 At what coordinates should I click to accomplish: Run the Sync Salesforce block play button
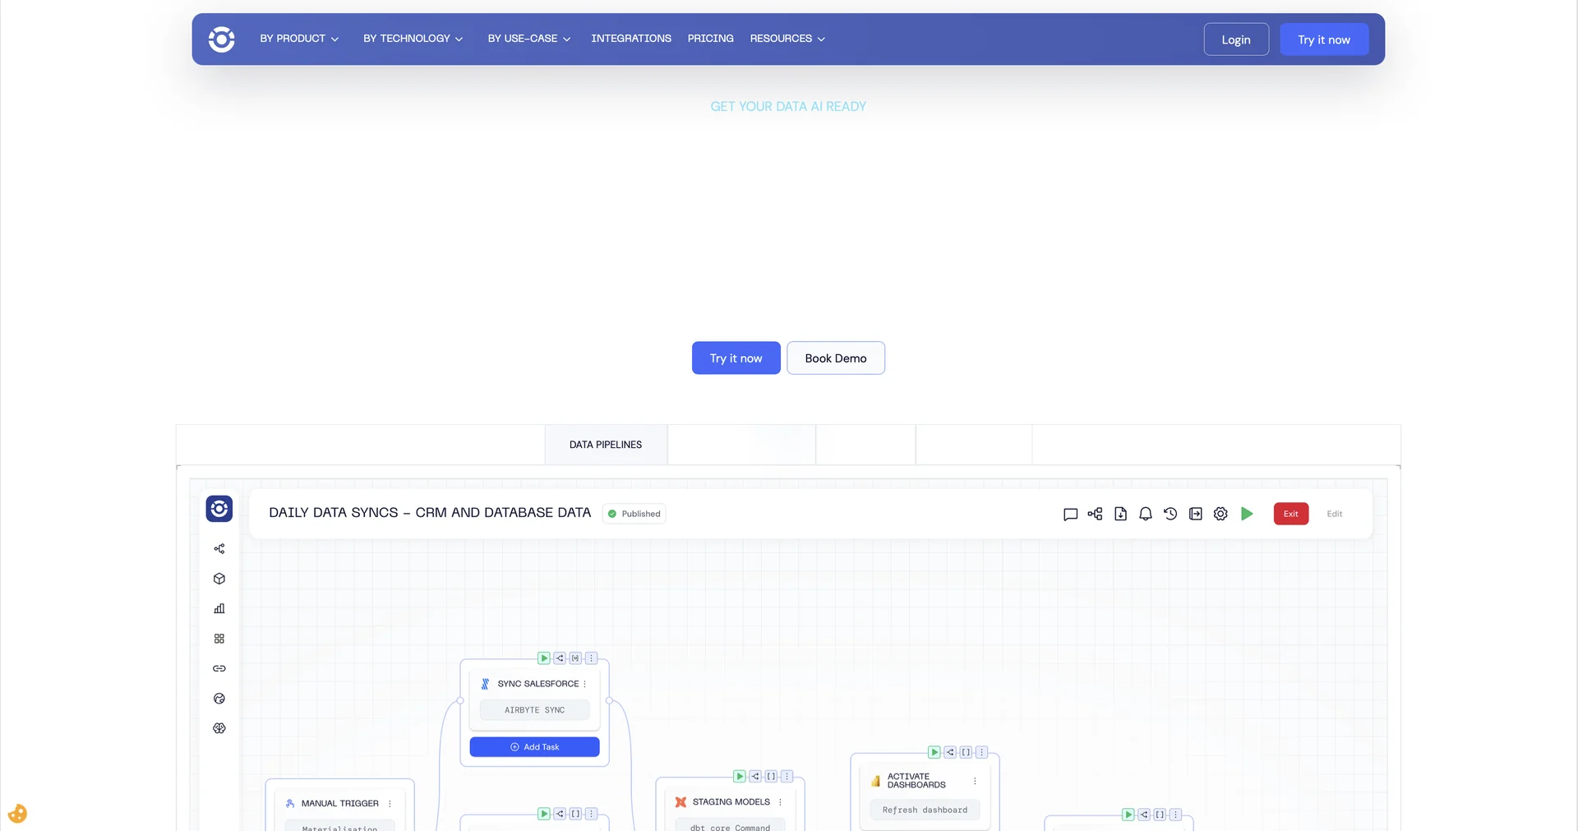(x=544, y=658)
